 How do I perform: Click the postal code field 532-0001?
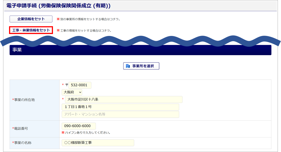[80, 85]
